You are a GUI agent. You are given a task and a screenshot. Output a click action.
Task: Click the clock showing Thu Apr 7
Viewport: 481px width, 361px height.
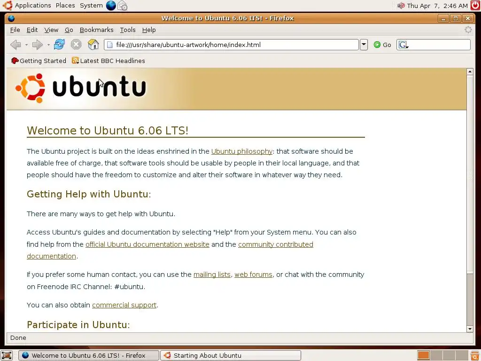pyautogui.click(x=437, y=6)
